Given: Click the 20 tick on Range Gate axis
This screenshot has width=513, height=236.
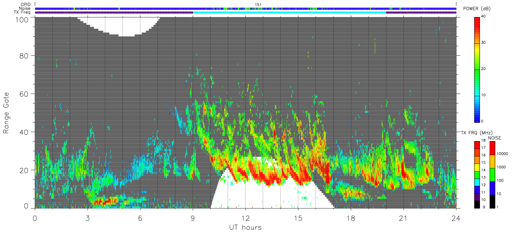Looking at the screenshot, I should tap(25, 170).
